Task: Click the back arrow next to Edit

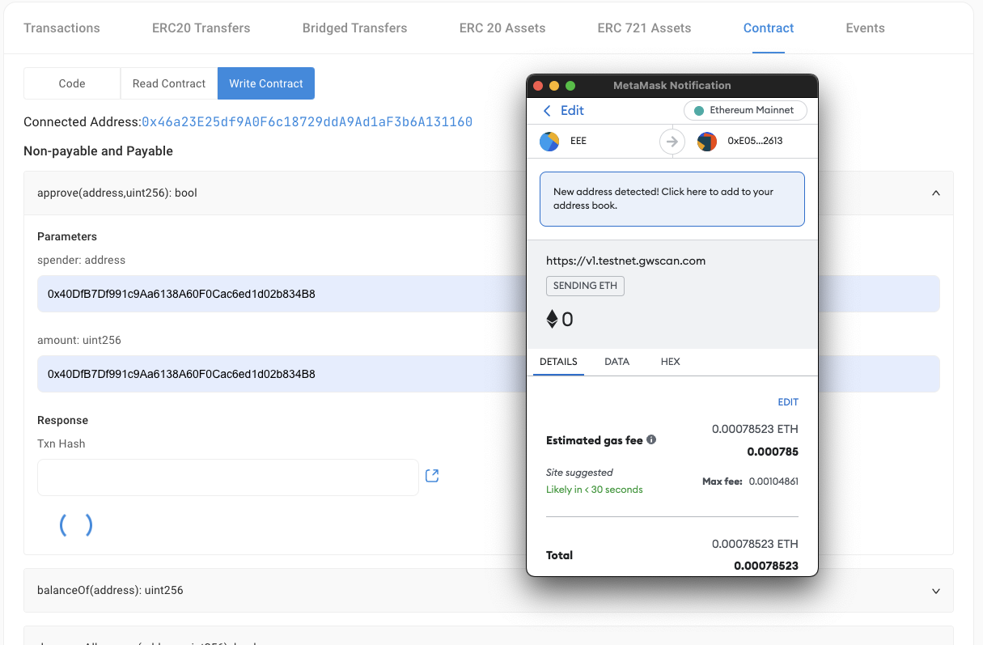Action: [546, 110]
